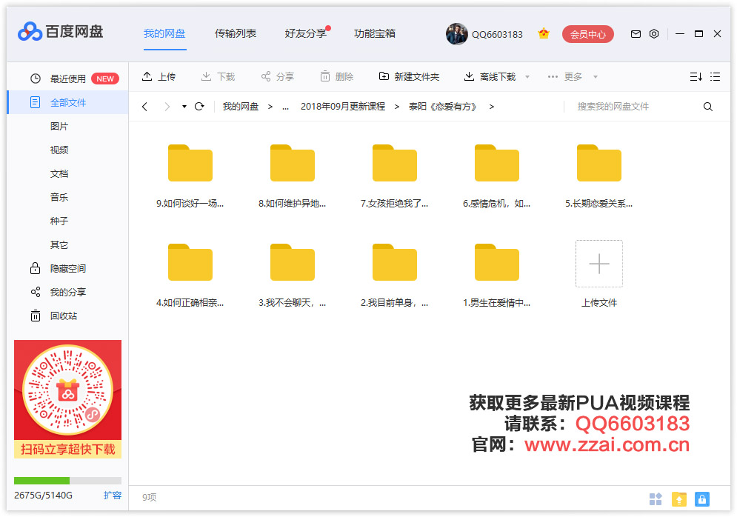Open the mail messages envelope icon
The width and height of the screenshot is (737, 517).
pyautogui.click(x=636, y=34)
